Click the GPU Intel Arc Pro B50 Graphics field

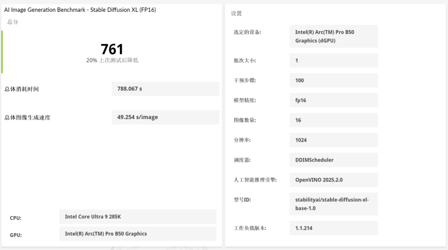pyautogui.click(x=137, y=234)
